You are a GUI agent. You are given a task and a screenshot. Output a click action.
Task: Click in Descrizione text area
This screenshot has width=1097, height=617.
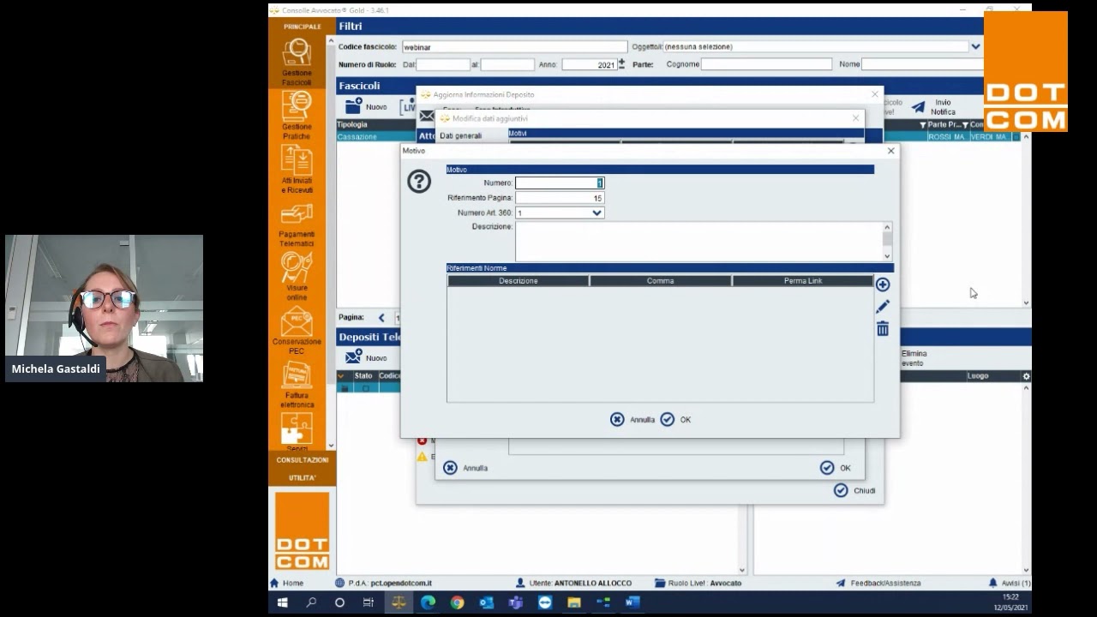pyautogui.click(x=698, y=242)
